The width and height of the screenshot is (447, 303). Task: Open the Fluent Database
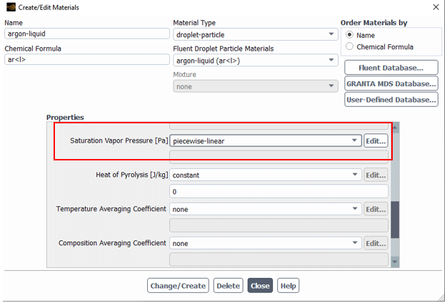pyautogui.click(x=391, y=68)
